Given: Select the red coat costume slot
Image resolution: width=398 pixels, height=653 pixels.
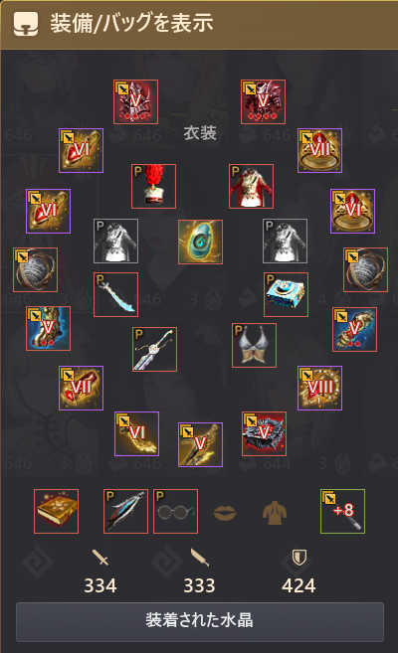Looking at the screenshot, I should (x=252, y=186).
